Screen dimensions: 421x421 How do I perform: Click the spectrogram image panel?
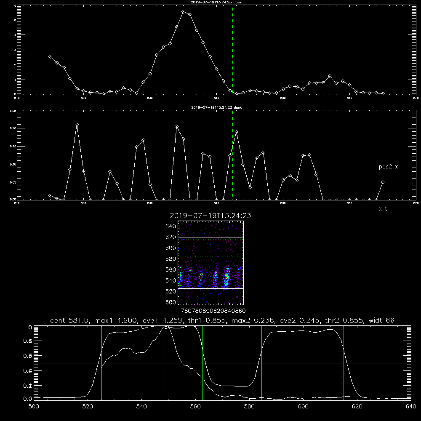(x=210, y=263)
